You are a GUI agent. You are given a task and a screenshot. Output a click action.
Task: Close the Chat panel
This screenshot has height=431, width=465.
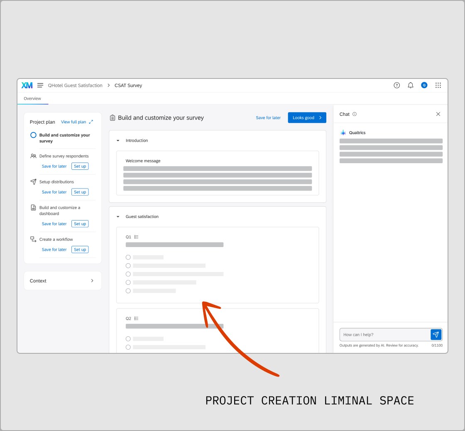[x=438, y=114]
